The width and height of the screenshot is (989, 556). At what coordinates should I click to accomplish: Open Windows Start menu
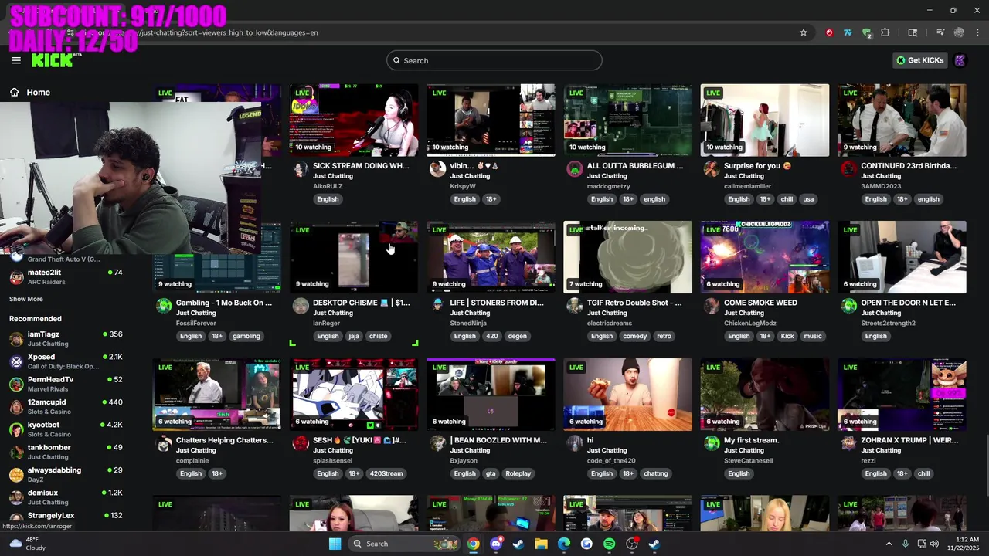(x=335, y=544)
